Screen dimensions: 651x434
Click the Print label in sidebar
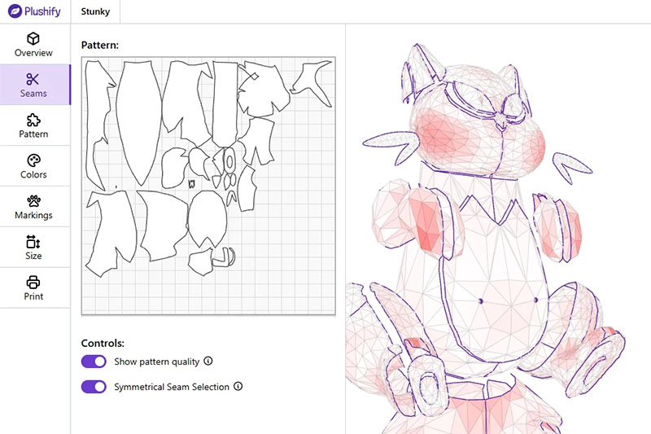33,296
